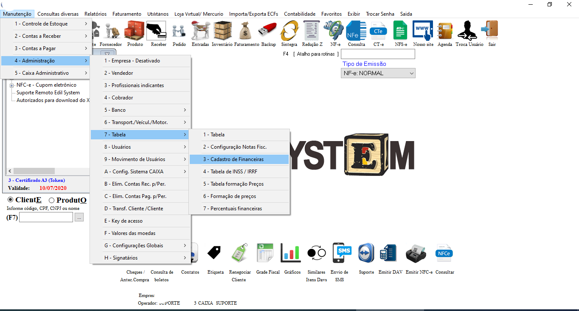Click the Backup USB drive icon
This screenshot has width=579, height=311.
pos(268,31)
